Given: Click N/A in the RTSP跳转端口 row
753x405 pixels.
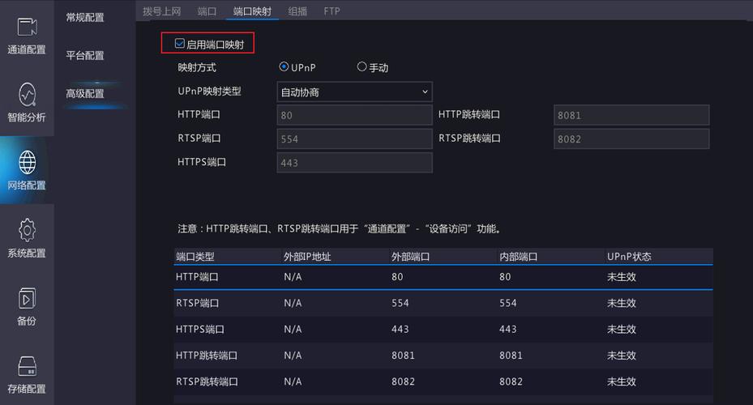Looking at the screenshot, I should point(293,382).
